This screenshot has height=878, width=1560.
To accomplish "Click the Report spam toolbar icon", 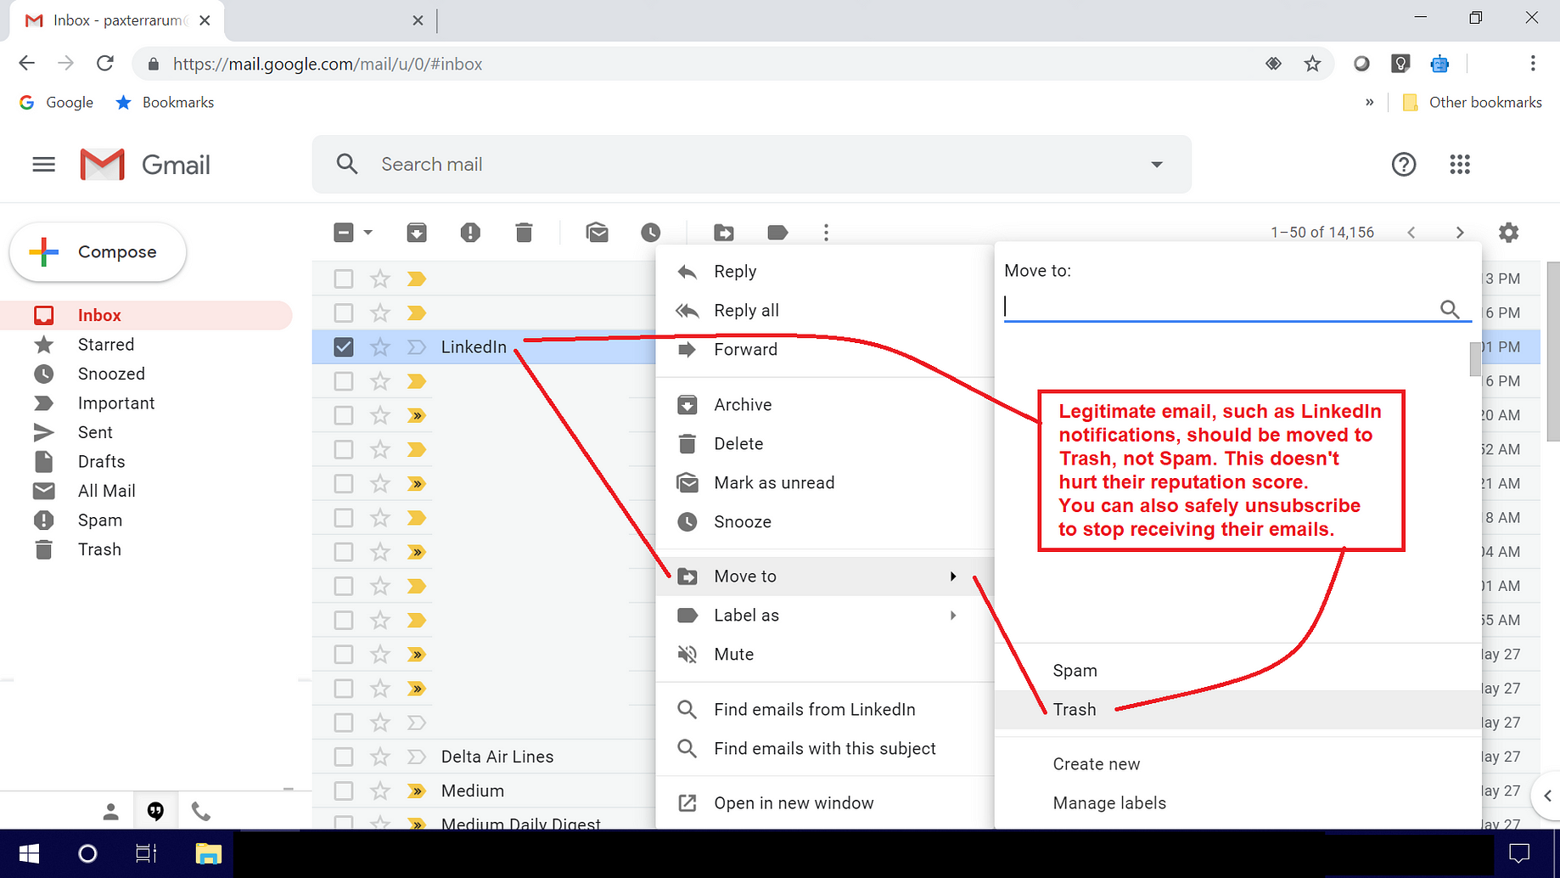I will [x=470, y=233].
